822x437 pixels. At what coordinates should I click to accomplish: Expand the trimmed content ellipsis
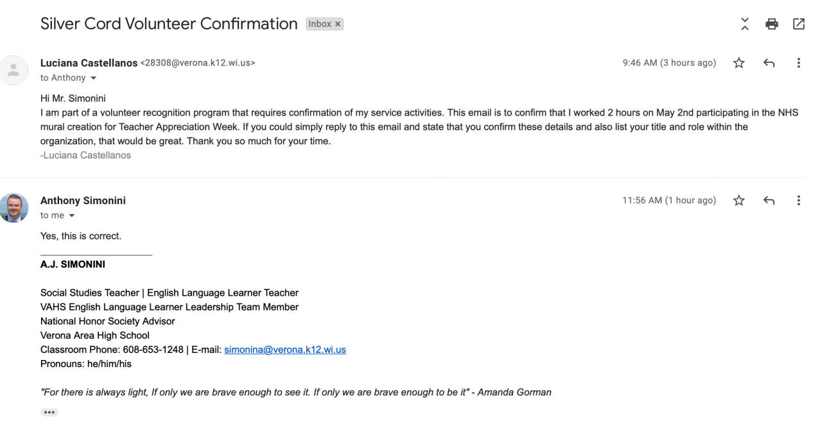(x=49, y=413)
